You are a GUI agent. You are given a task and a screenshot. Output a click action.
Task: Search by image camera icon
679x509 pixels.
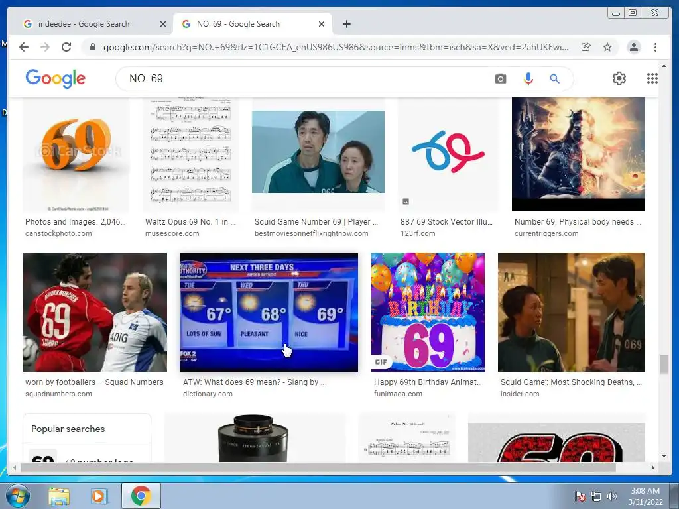(501, 79)
